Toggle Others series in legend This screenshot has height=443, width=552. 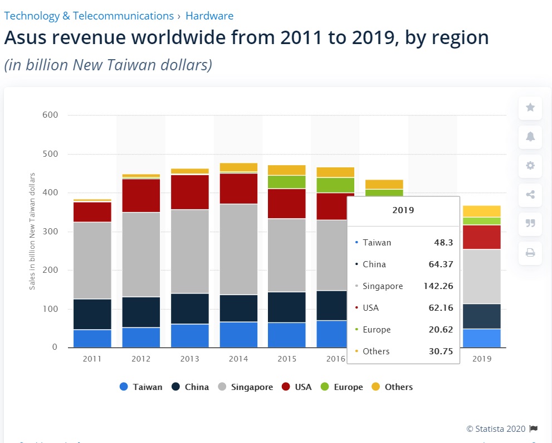pyautogui.click(x=392, y=387)
